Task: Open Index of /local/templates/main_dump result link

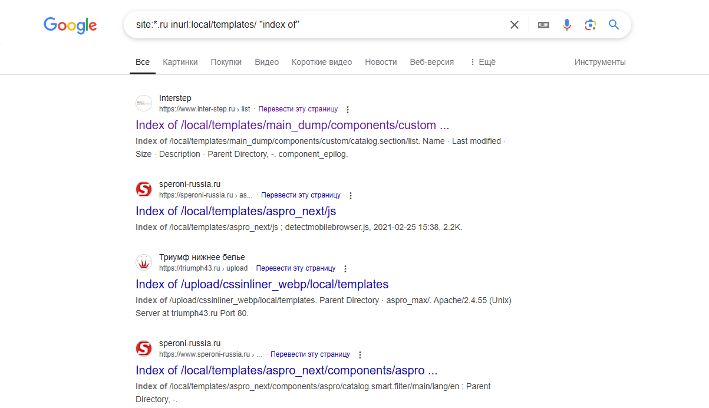Action: pyautogui.click(x=292, y=125)
